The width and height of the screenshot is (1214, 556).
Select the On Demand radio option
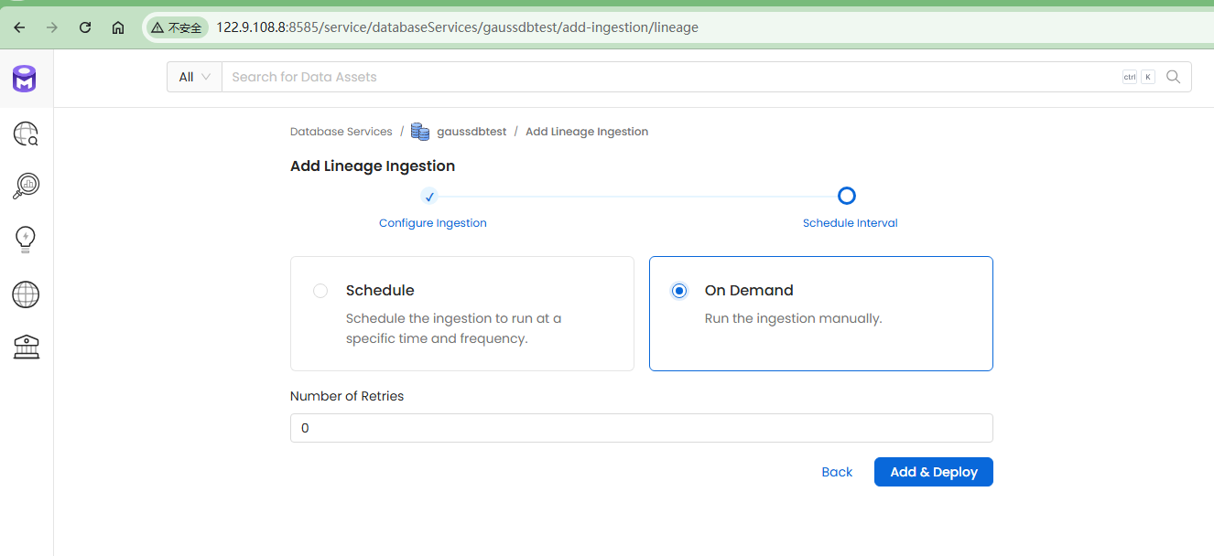pyautogui.click(x=679, y=291)
